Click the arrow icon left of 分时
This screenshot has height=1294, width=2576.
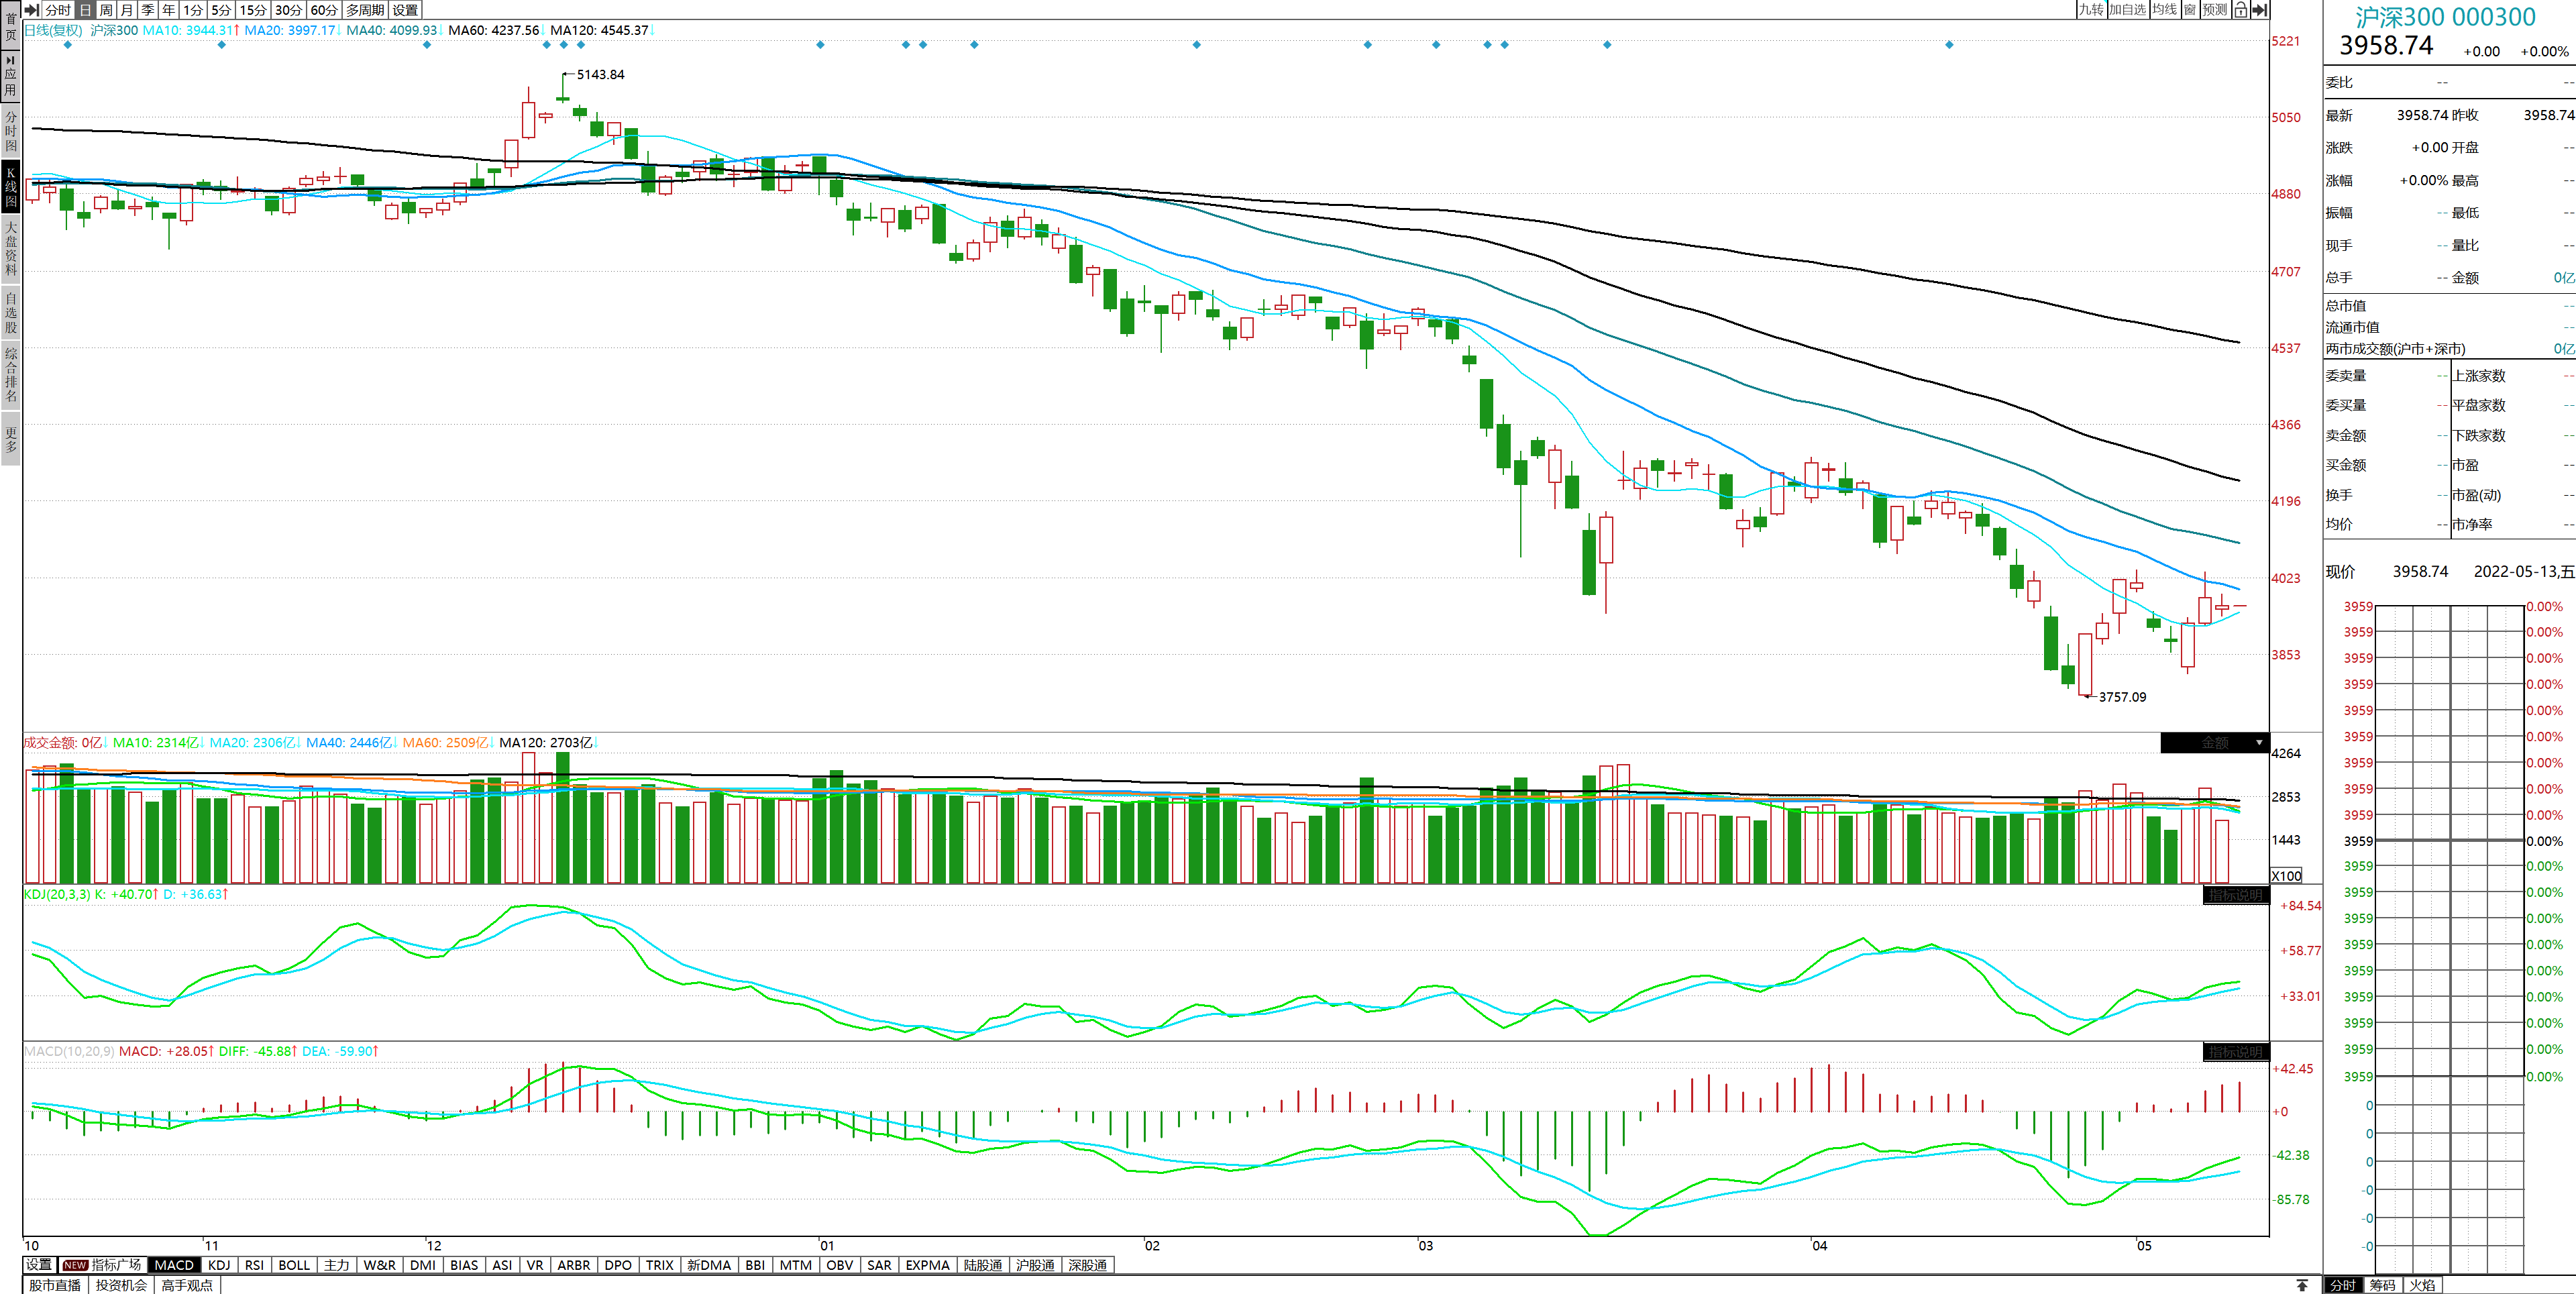point(31,10)
